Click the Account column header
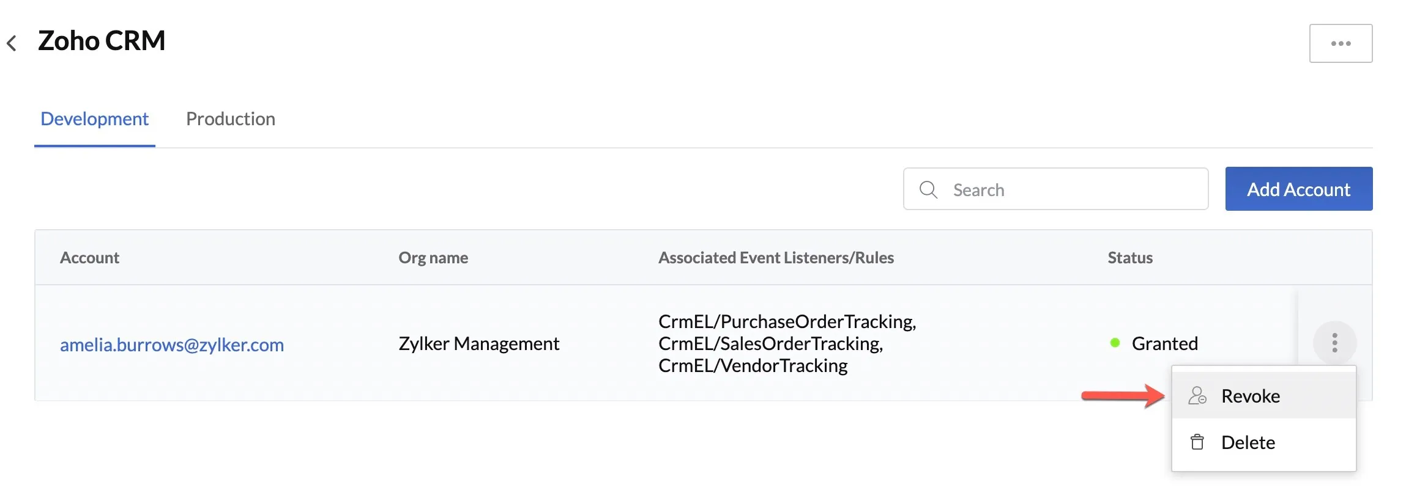The height and width of the screenshot is (493, 1406). click(89, 258)
